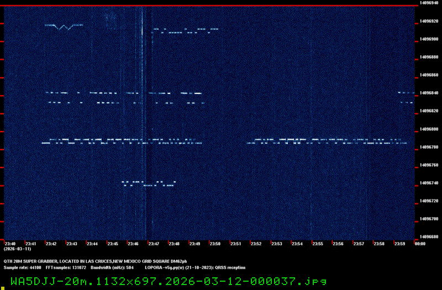
Task: Select the 23:47 time label
Action: coord(154,244)
